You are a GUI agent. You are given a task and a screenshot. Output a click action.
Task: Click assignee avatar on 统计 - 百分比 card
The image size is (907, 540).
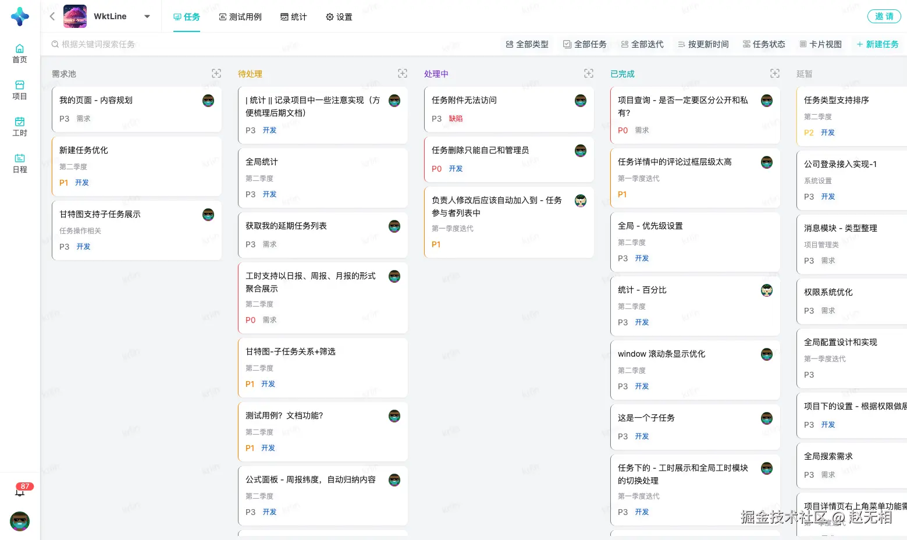point(767,290)
